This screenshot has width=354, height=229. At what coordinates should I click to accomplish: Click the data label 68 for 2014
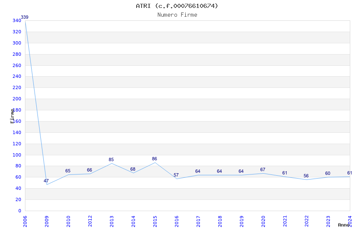tap(133, 169)
